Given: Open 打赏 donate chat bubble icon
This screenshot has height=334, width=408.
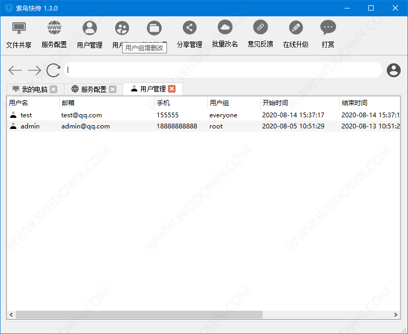Looking at the screenshot, I should [328, 27].
